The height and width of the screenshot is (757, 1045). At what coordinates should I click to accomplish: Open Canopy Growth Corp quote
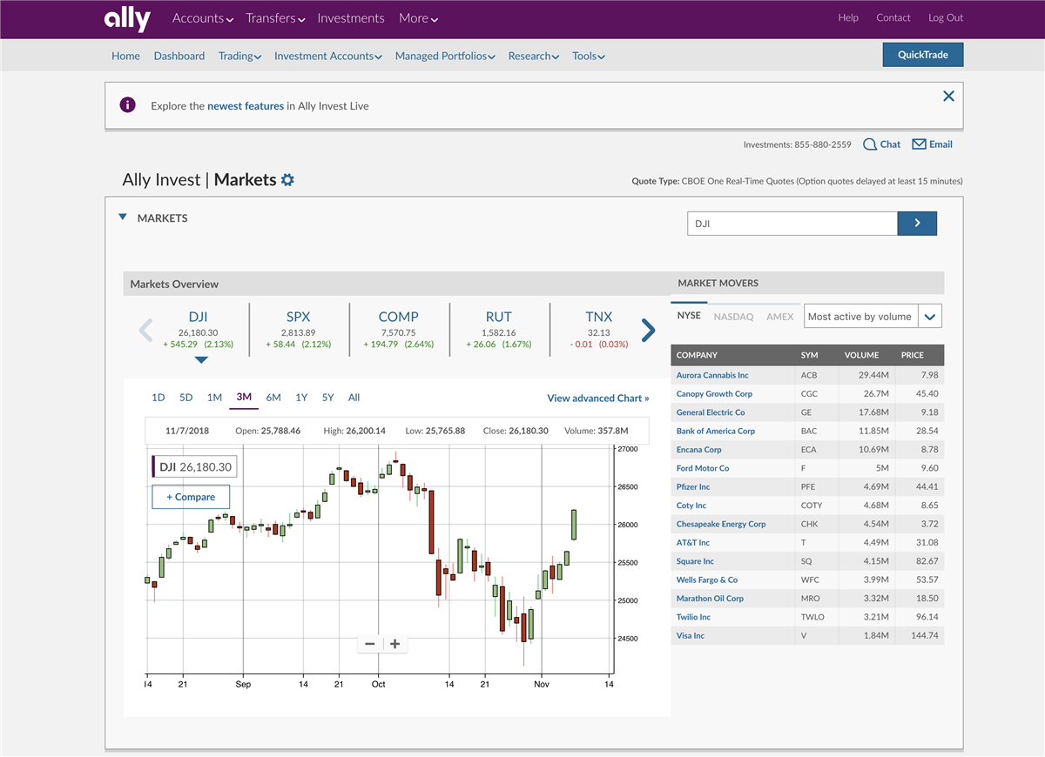714,394
